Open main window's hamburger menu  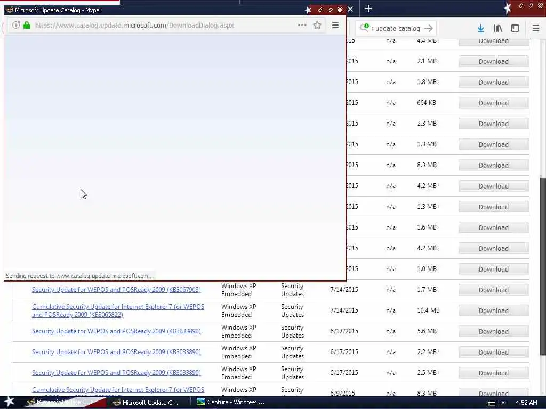pos(536,29)
